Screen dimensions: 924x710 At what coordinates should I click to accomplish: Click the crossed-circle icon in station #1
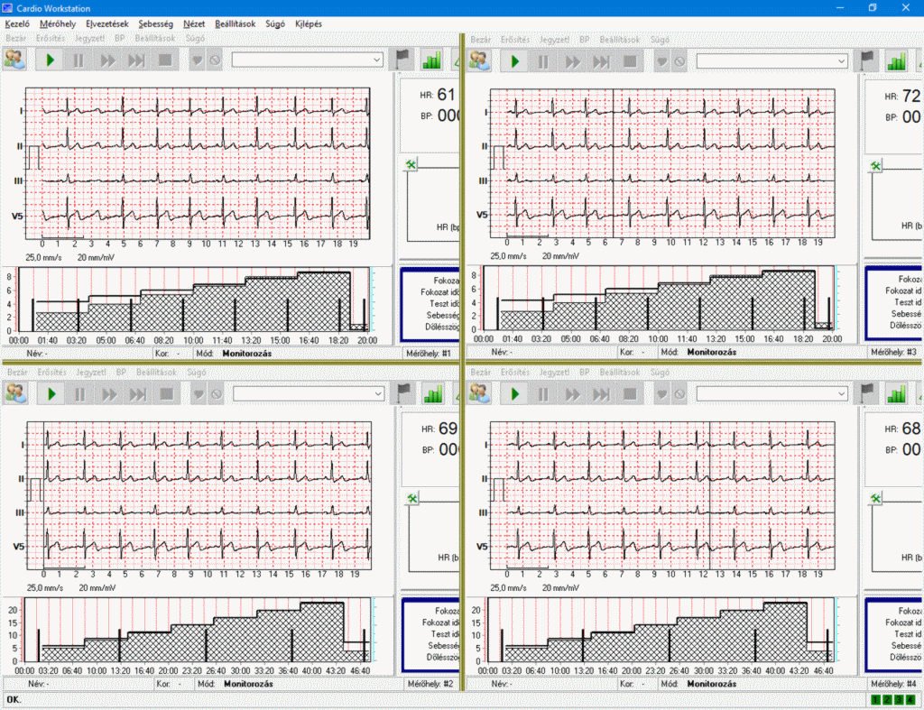(215, 60)
